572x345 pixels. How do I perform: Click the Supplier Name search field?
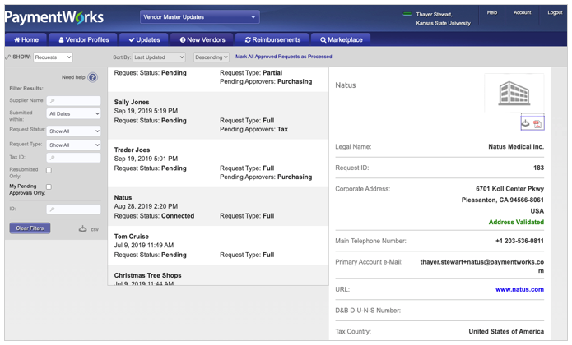[74, 100]
